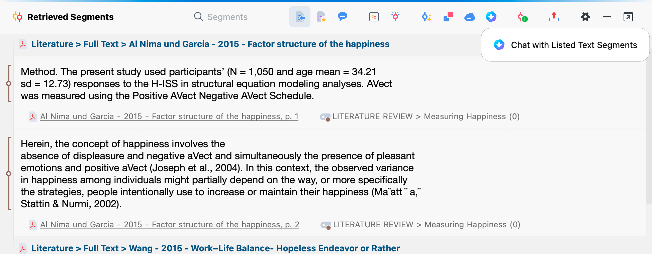This screenshot has height=254, width=652.
Task: Click the document-with-arrow icon in toolbar
Action: coord(300,17)
